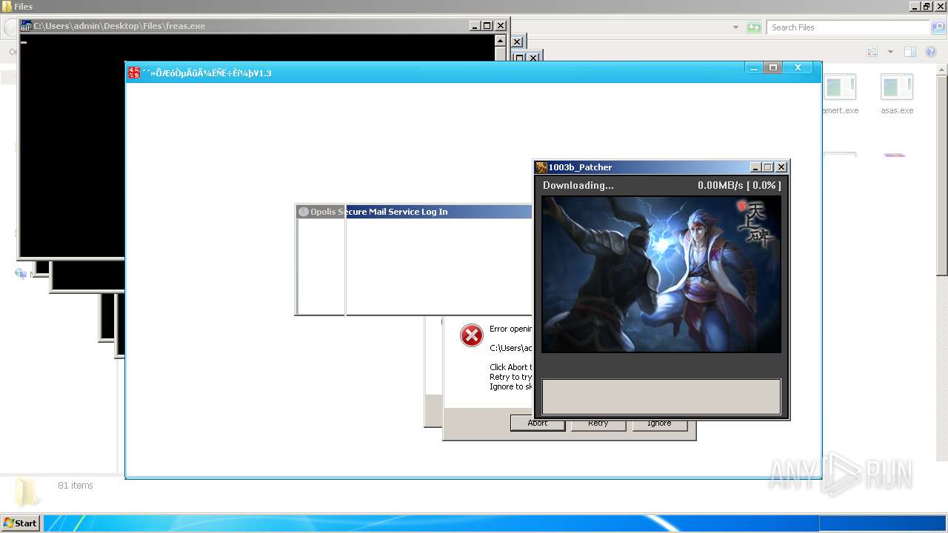The width and height of the screenshot is (948, 533).
Task: Click the search magnifier icon in Explorer
Action: (938, 27)
